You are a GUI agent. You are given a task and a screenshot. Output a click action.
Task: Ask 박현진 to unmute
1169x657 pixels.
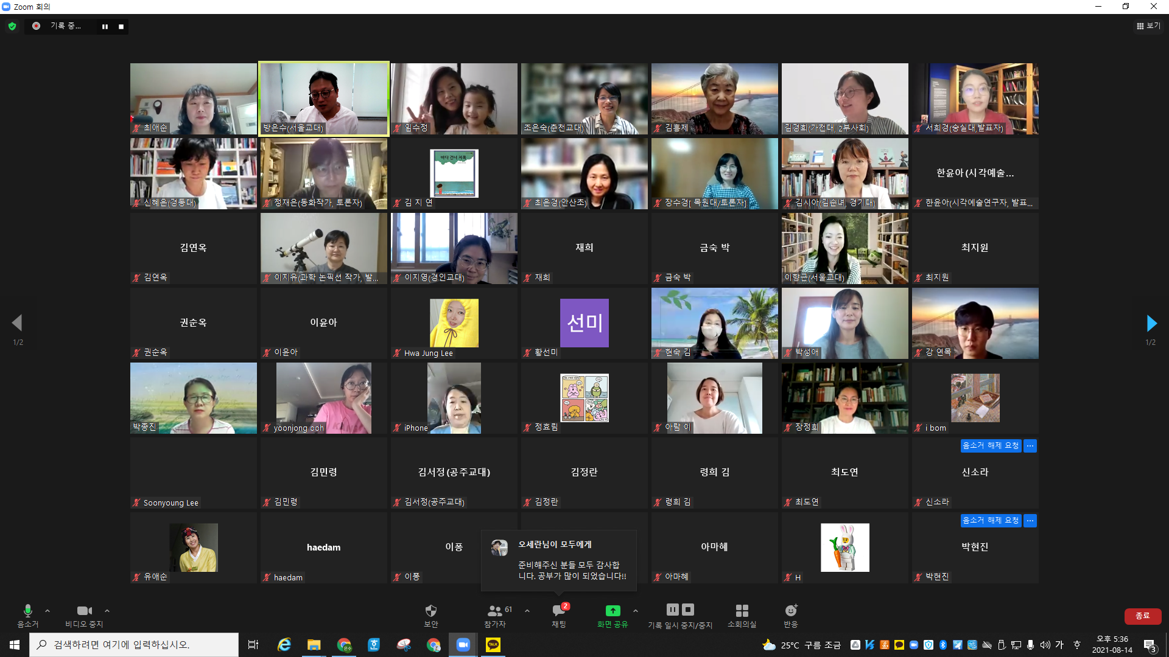pyautogui.click(x=991, y=521)
